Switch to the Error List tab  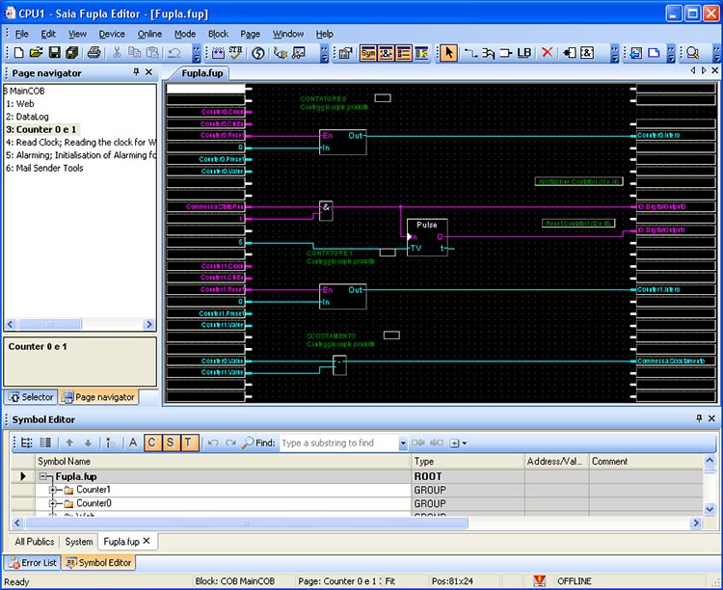(32, 562)
